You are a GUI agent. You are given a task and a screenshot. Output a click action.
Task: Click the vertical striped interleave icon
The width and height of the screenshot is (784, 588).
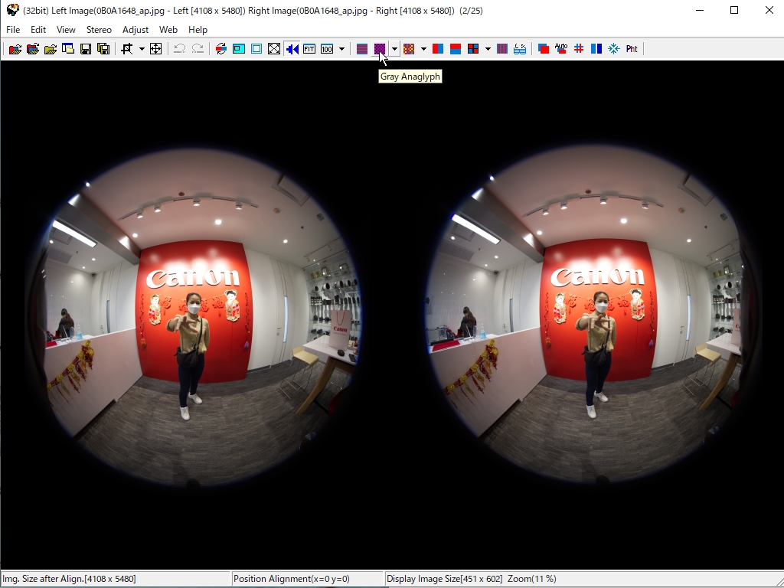[x=502, y=48]
